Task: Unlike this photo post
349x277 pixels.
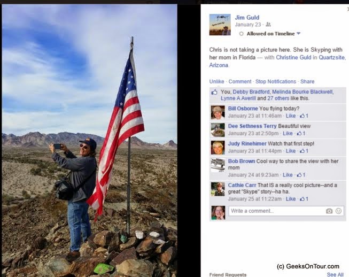Action: click(x=216, y=81)
